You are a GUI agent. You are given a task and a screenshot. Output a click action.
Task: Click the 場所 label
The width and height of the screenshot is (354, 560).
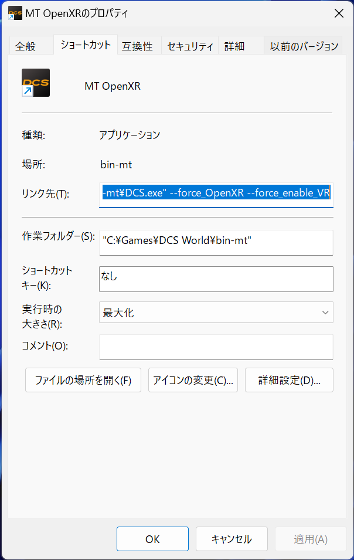pos(33,164)
